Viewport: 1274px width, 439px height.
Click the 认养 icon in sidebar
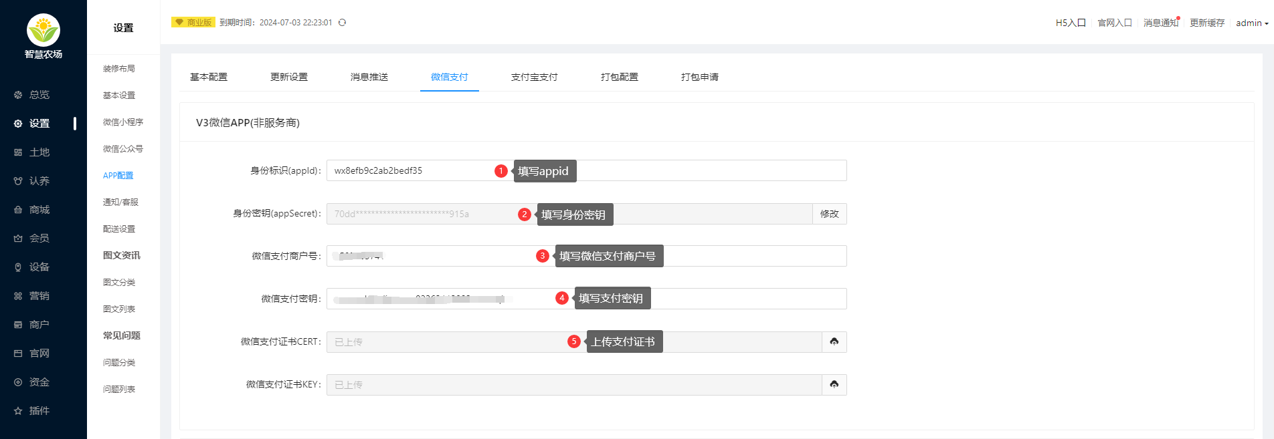(x=18, y=181)
